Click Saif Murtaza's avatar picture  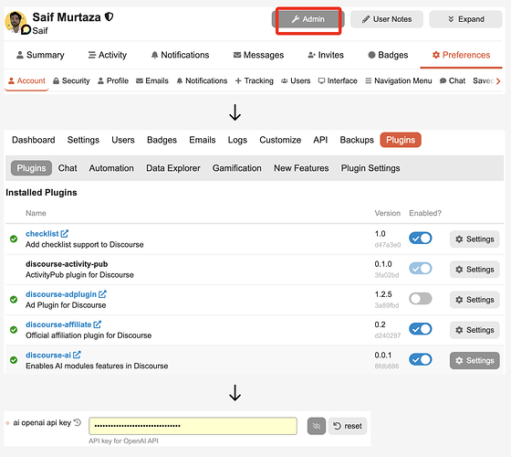[16, 22]
